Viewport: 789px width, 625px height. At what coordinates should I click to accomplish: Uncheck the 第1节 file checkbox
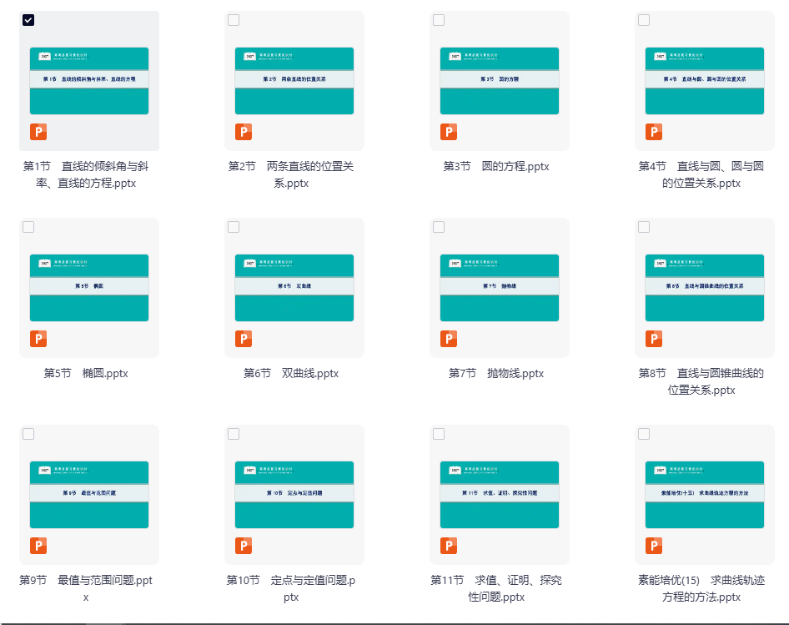click(x=28, y=20)
